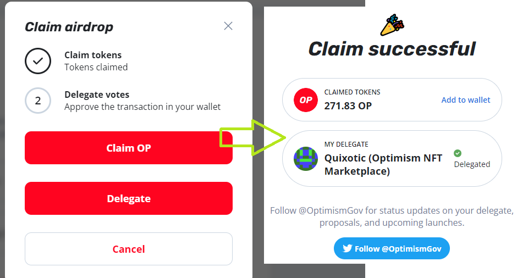Open the Quixotic delegate pixel avatar
Screen dimensions: 517x278
tap(306, 159)
